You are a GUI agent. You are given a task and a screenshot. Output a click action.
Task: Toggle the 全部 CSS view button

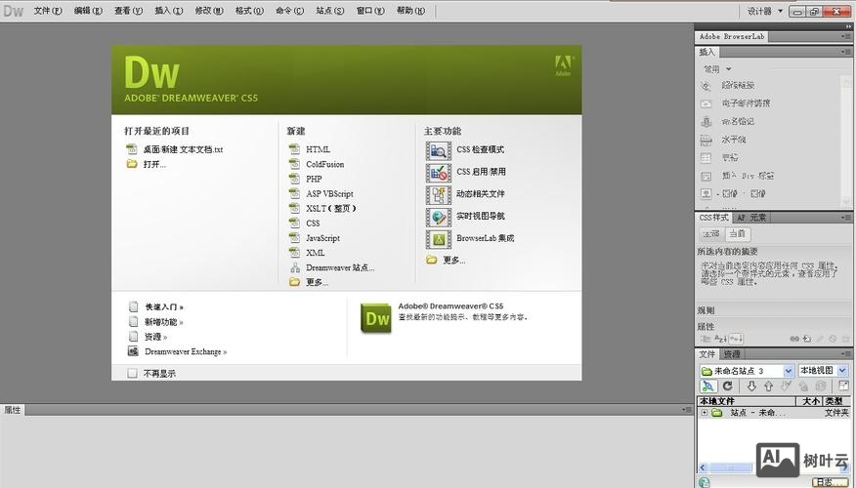711,234
